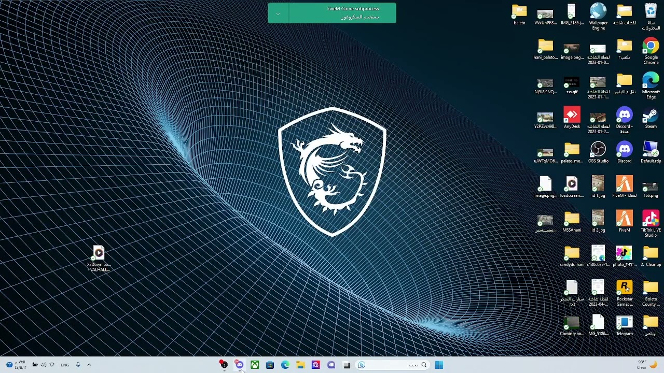
Task: Open the Wi-Fi network tray icon
Action: pos(51,365)
